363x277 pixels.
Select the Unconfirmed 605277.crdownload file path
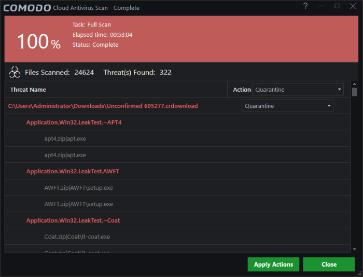[103, 106]
